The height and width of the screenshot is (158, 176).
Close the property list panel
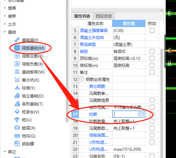[162, 10]
